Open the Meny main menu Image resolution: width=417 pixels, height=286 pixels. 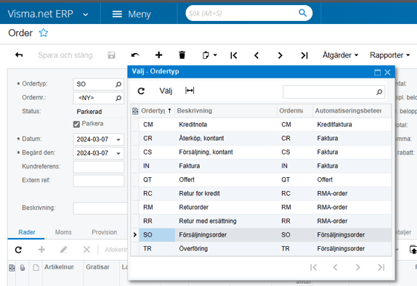pyautogui.click(x=131, y=14)
